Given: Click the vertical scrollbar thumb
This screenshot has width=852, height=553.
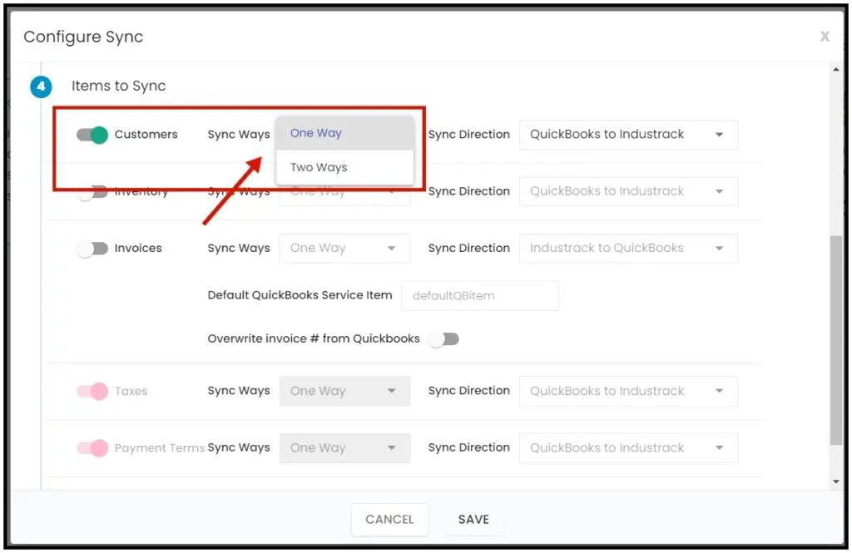Looking at the screenshot, I should [x=835, y=341].
